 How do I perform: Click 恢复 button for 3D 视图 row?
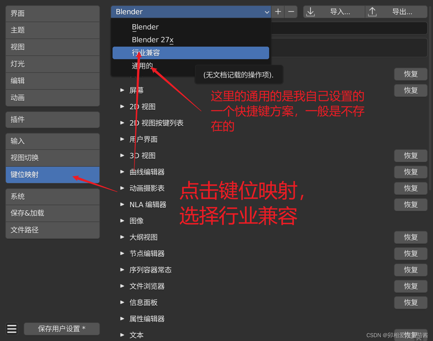point(411,156)
